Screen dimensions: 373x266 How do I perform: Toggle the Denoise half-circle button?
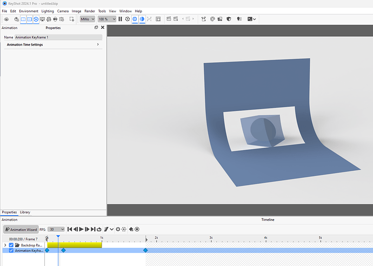(x=142, y=19)
